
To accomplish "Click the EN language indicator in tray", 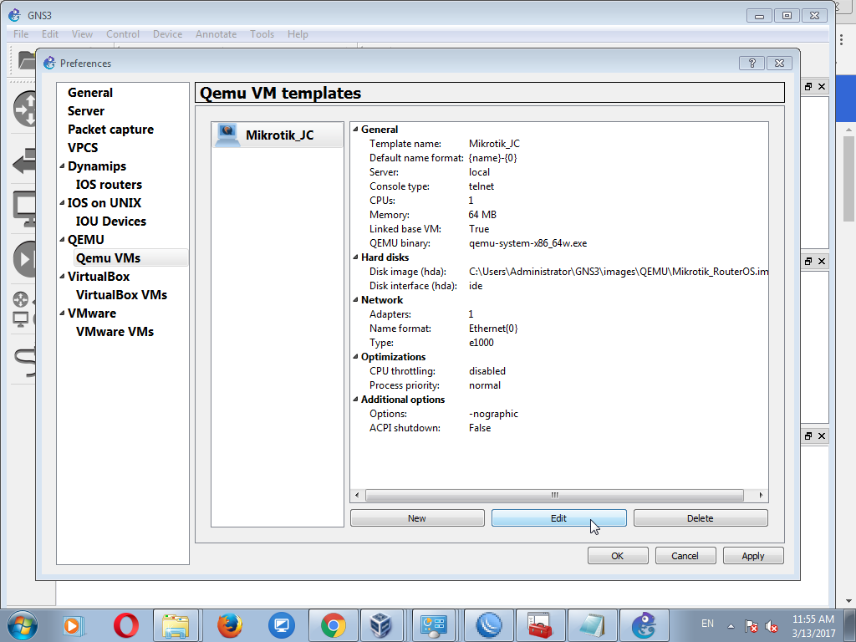I will tap(707, 624).
